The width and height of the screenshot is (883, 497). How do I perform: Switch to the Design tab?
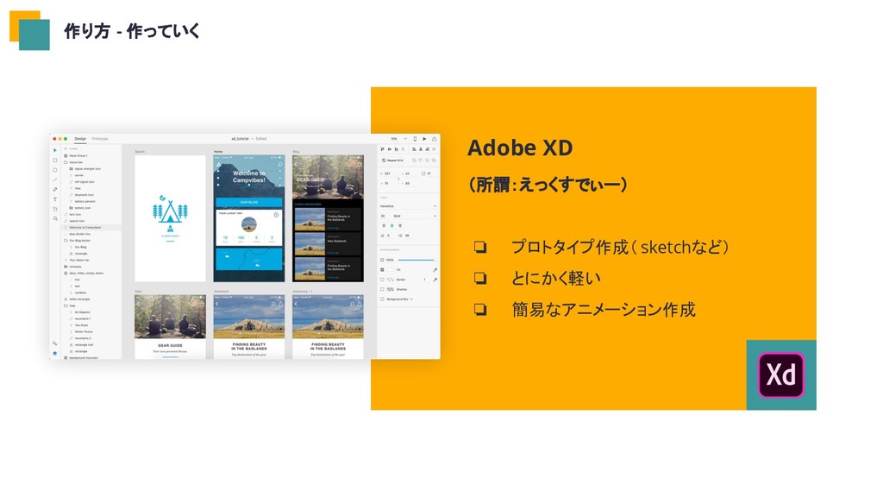[80, 139]
